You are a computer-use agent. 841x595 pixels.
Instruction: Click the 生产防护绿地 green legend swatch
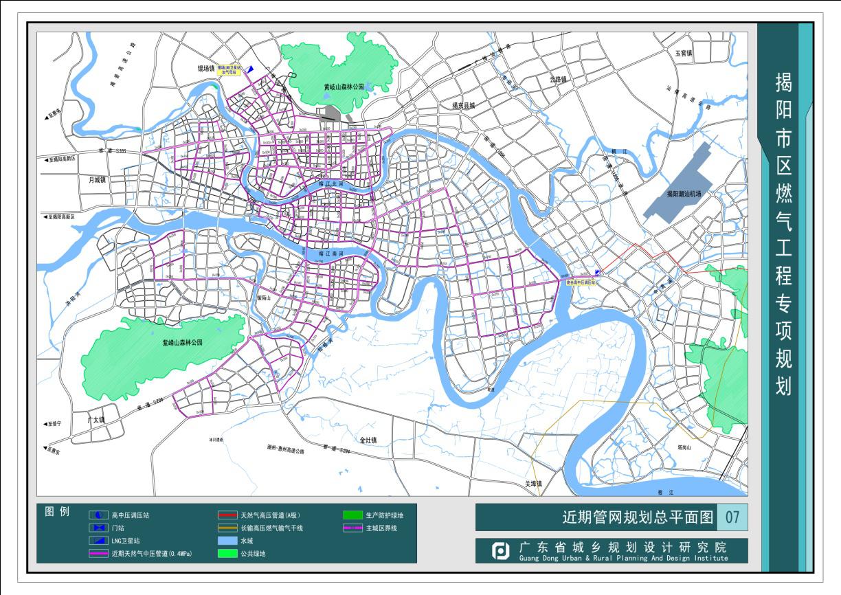[x=352, y=515]
